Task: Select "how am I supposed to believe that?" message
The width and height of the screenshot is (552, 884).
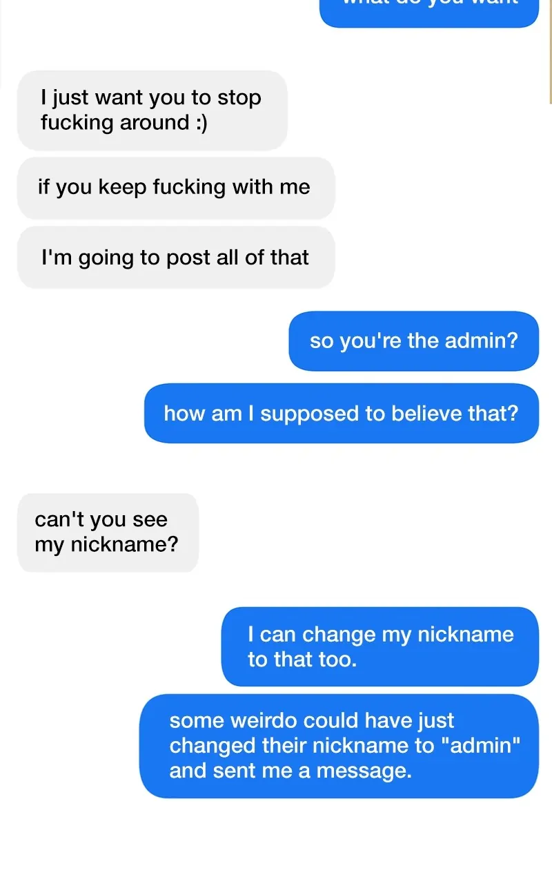Action: click(341, 413)
